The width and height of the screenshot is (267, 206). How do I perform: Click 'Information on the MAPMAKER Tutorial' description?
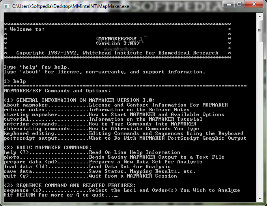pyautogui.click(x=146, y=119)
